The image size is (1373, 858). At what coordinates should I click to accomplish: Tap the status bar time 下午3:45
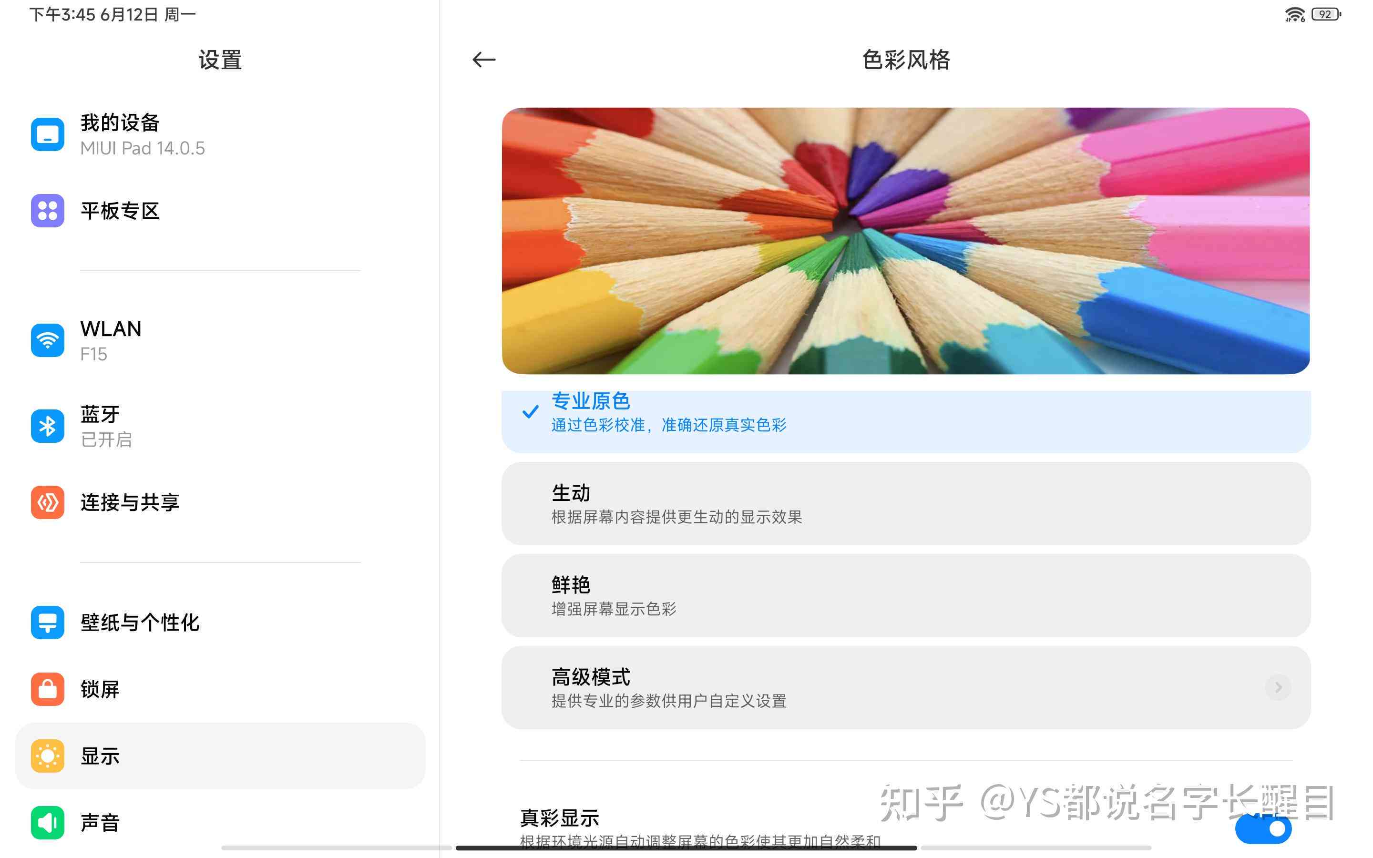[62, 14]
